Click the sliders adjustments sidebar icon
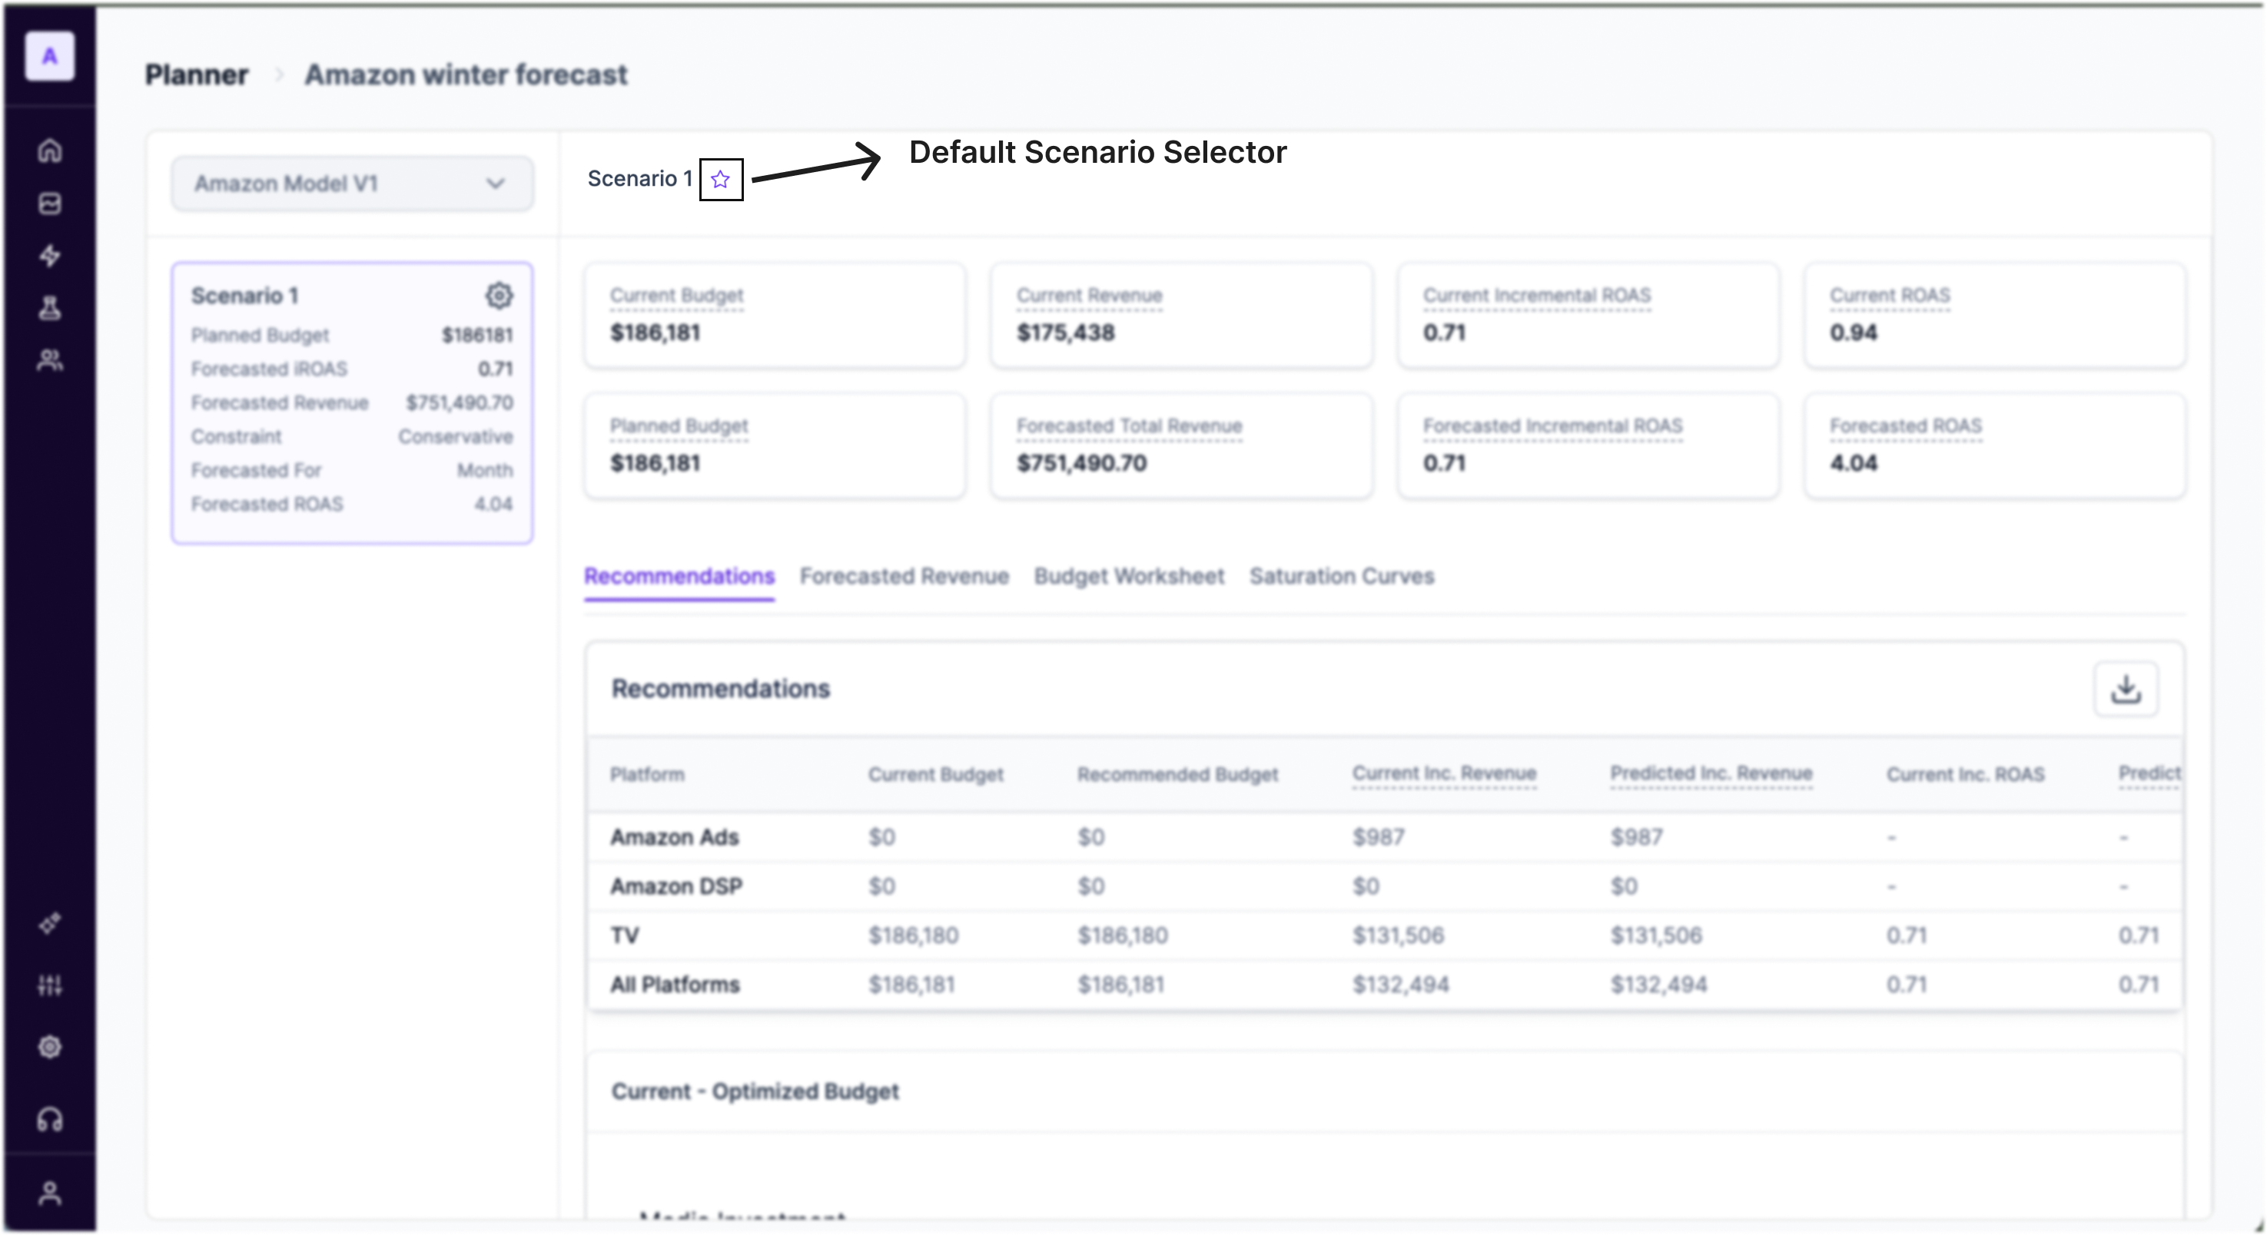2267x1235 pixels. click(50, 985)
